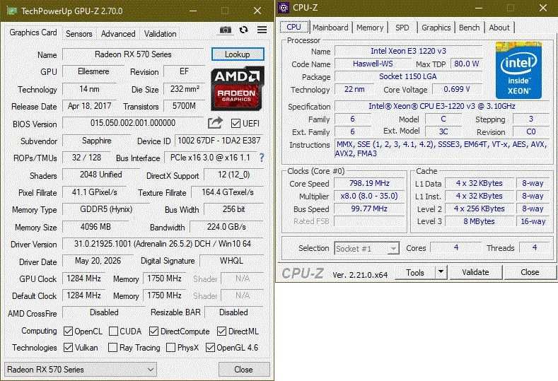
Task: Click the GPU name field Radeon RX 570 Series
Action: point(133,54)
